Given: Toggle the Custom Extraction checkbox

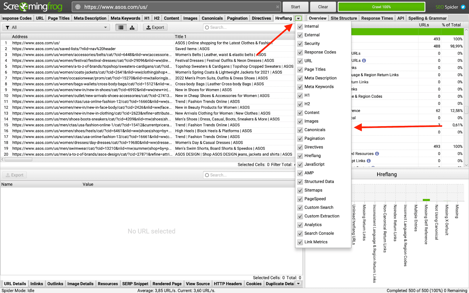Looking at the screenshot, I should [300, 216].
